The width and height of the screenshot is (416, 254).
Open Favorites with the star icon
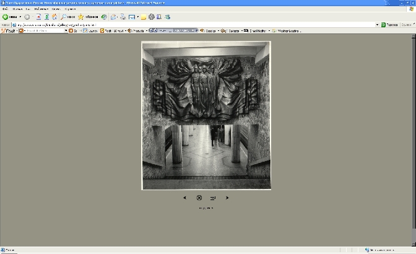(x=88, y=17)
